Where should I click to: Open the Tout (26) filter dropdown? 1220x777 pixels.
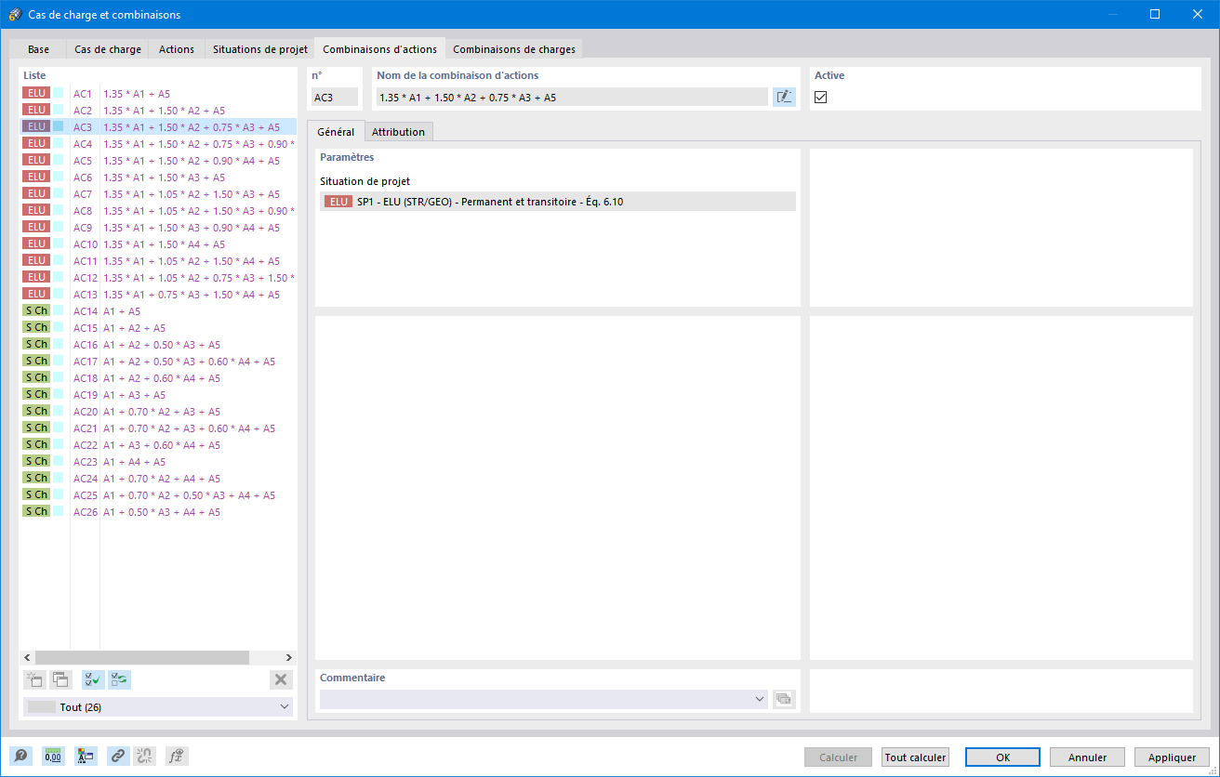click(x=158, y=707)
